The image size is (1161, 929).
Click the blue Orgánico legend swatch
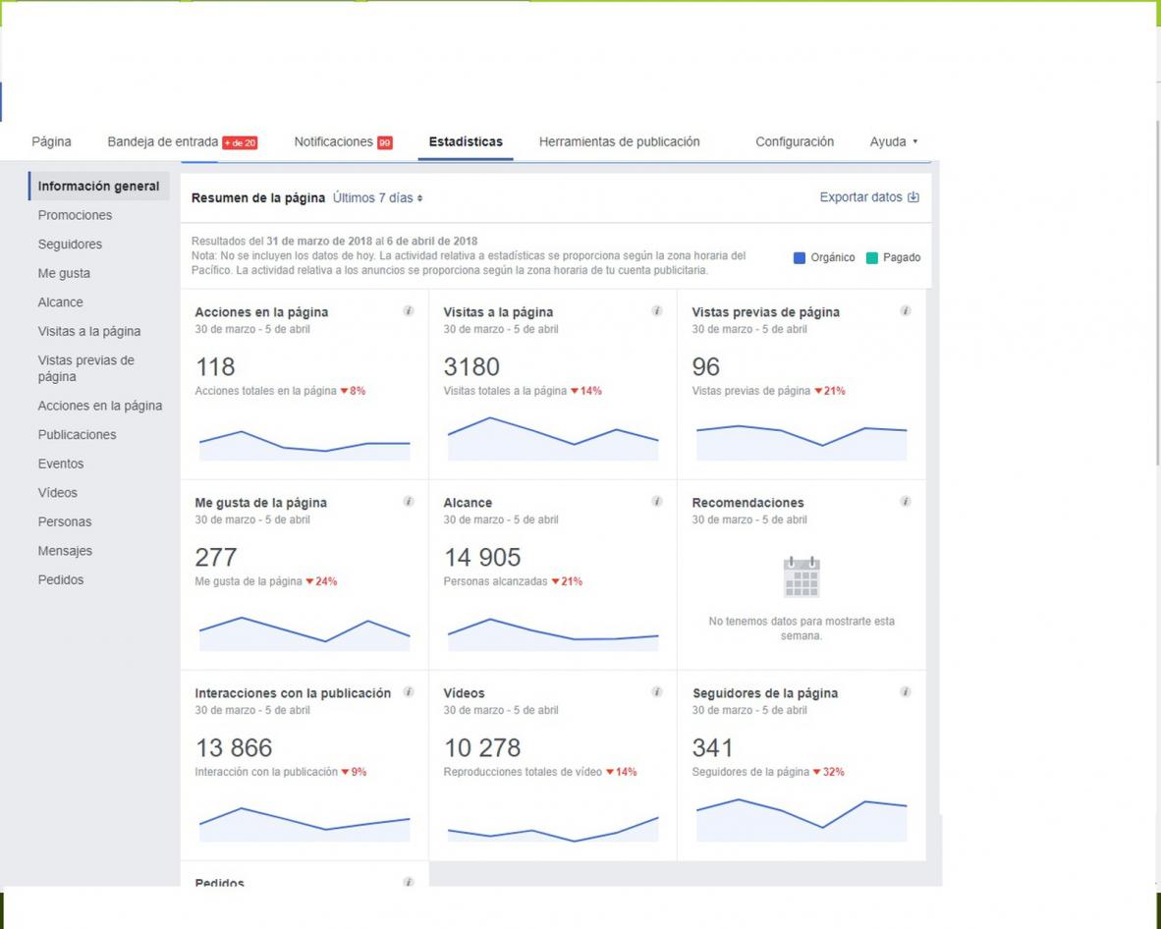(x=799, y=257)
